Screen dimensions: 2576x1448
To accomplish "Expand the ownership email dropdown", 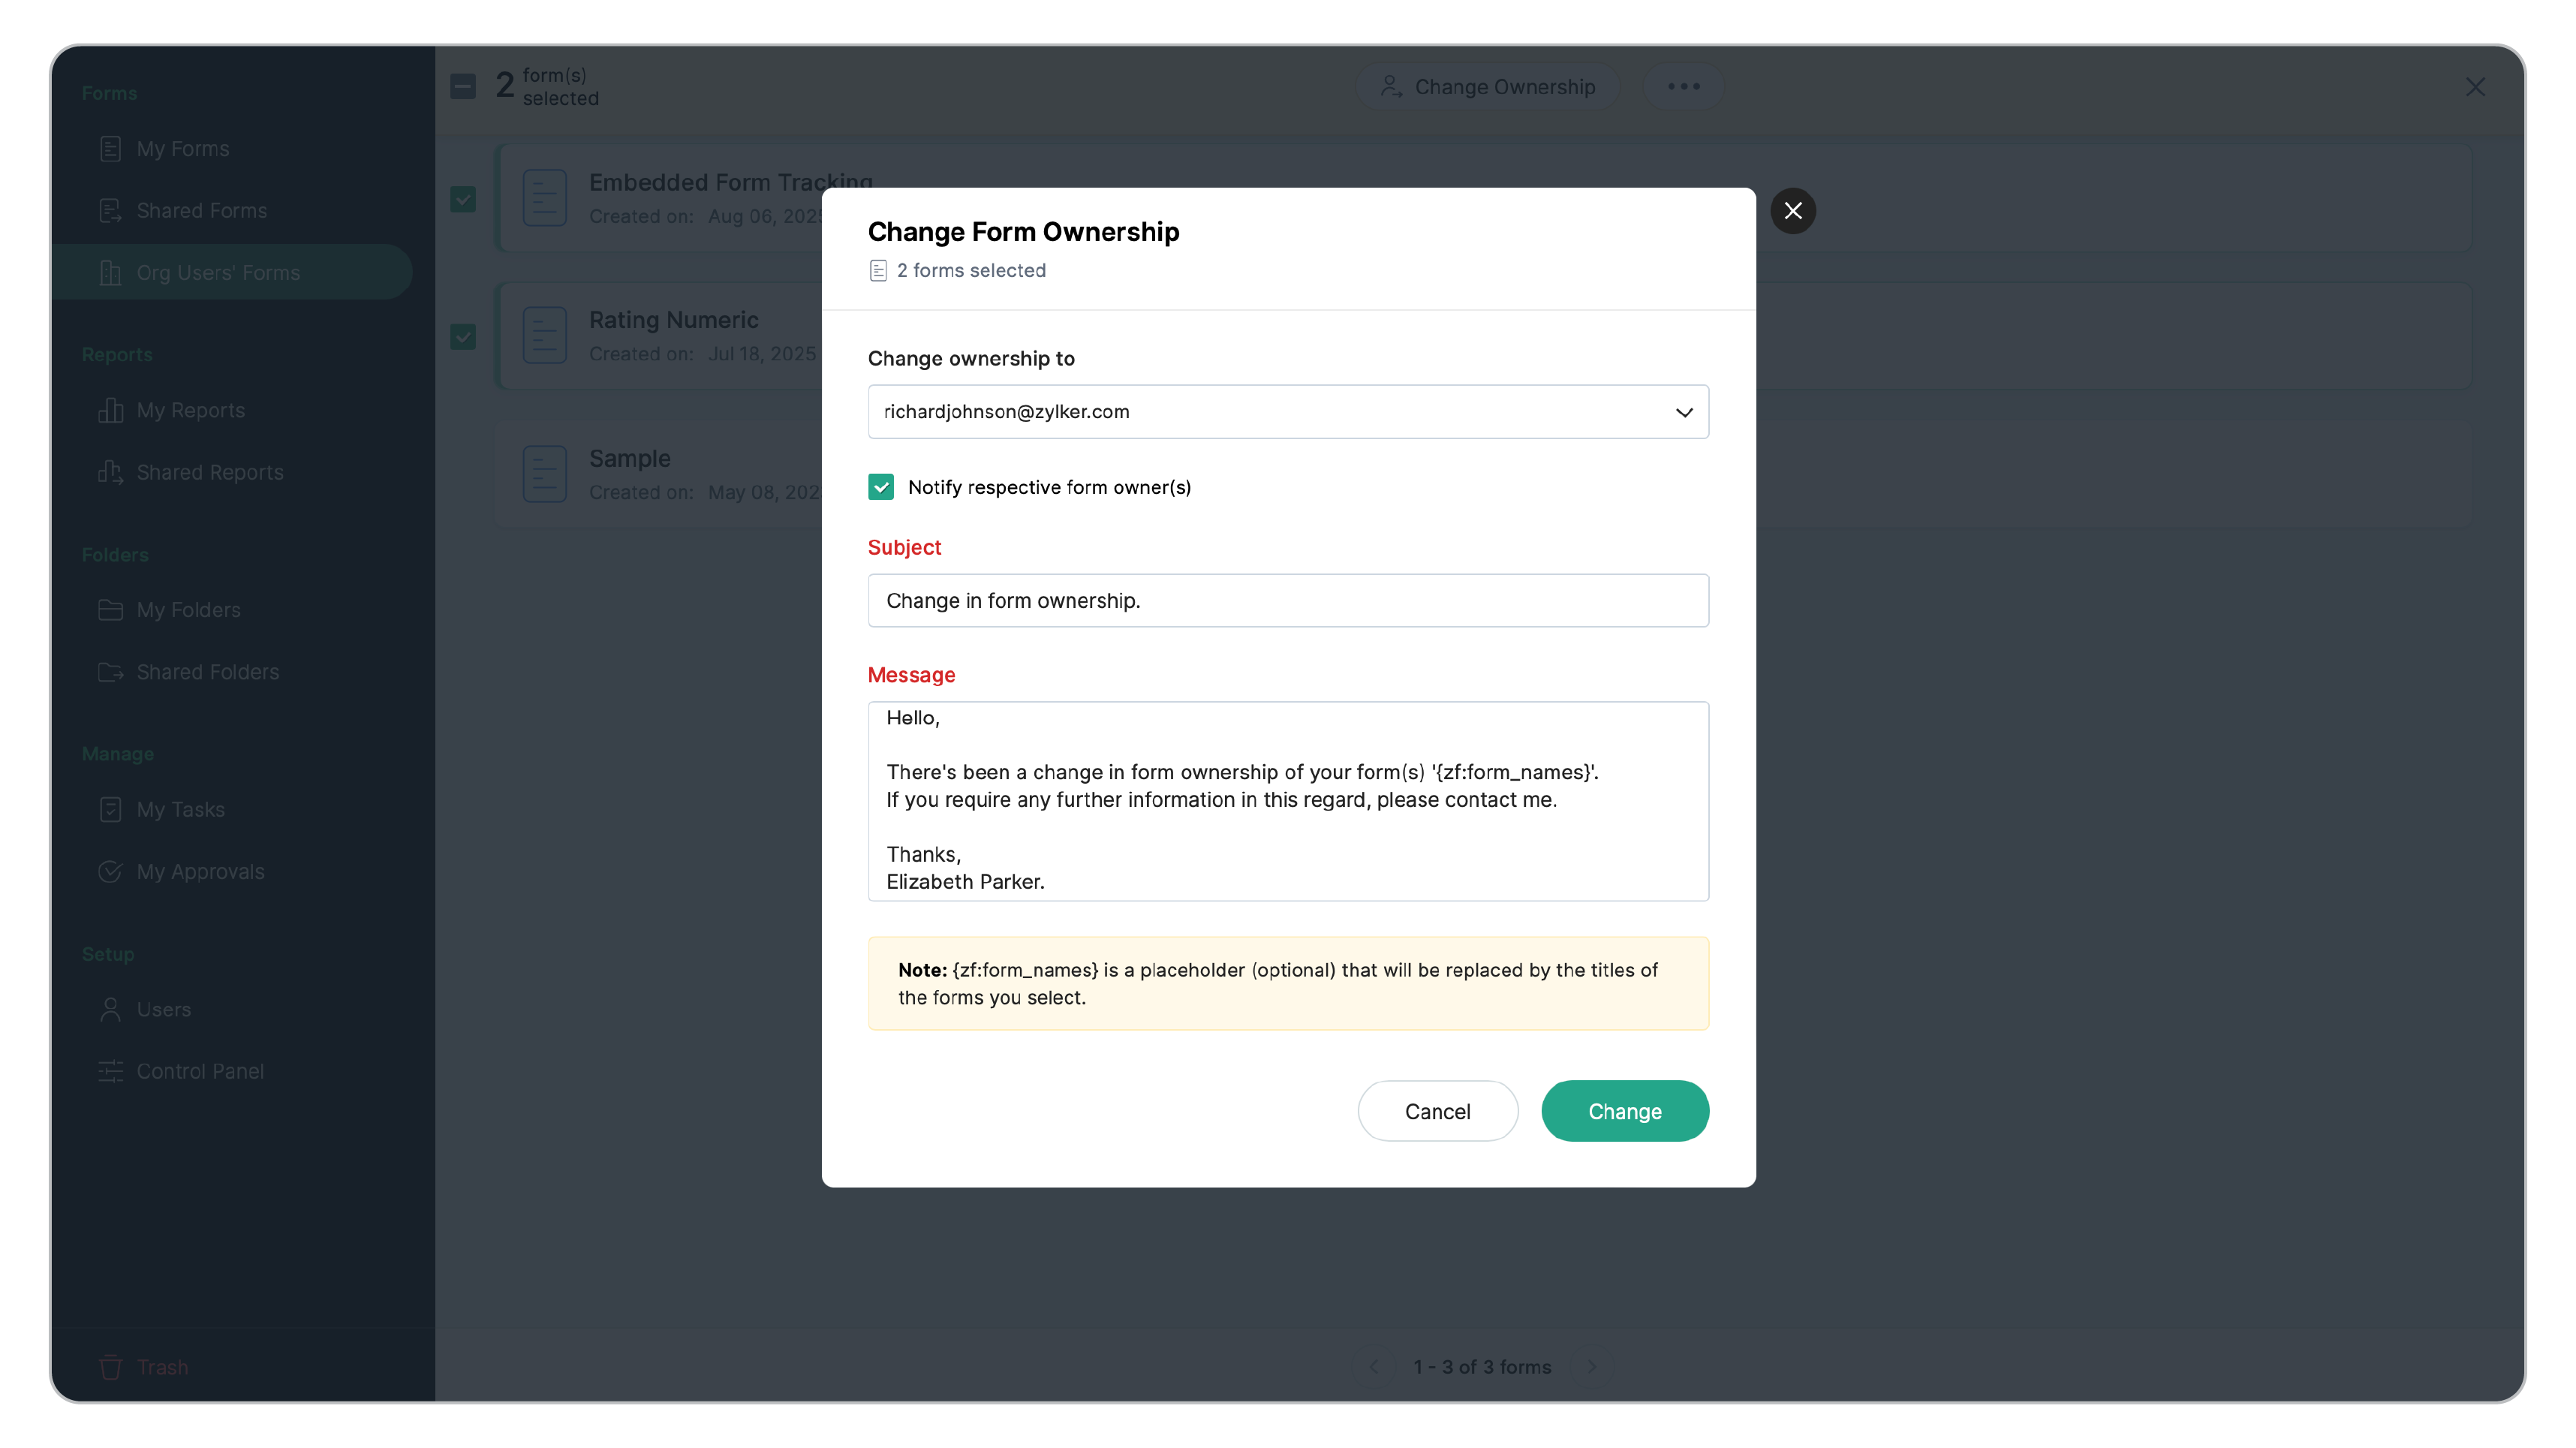I will [1684, 412].
